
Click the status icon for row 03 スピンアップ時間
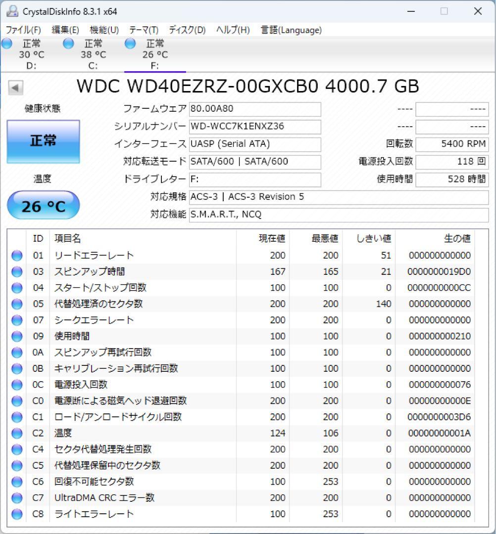click(17, 272)
